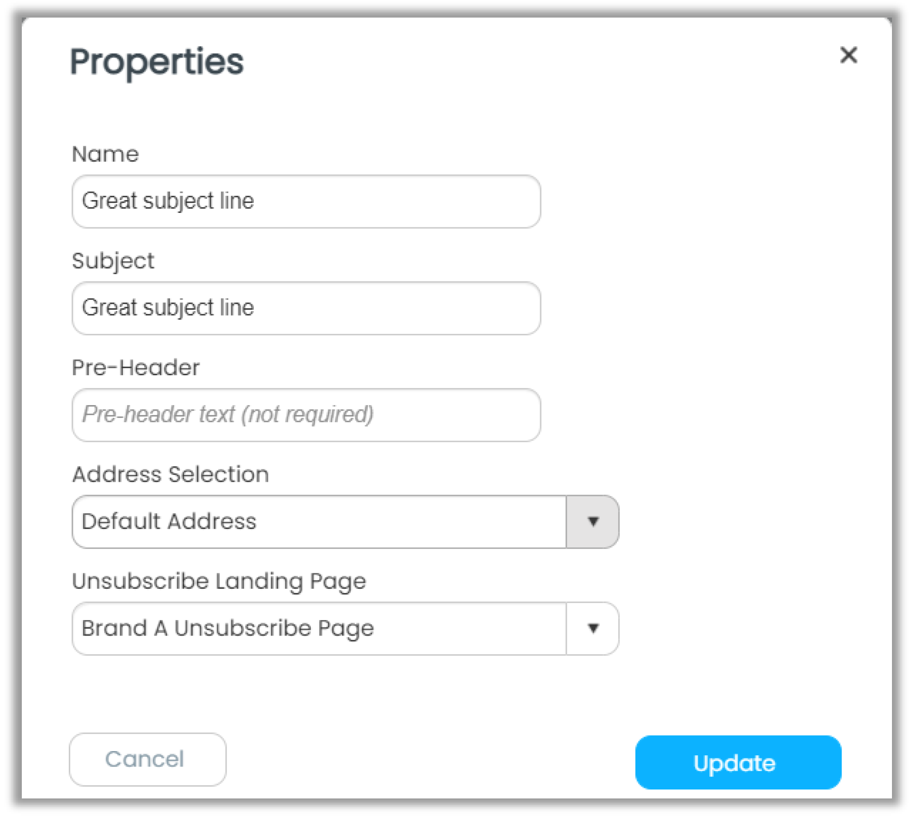Viewport: 909px width, 816px height.
Task: Select the 'Great subject line' text under Name
Action: click(x=168, y=201)
